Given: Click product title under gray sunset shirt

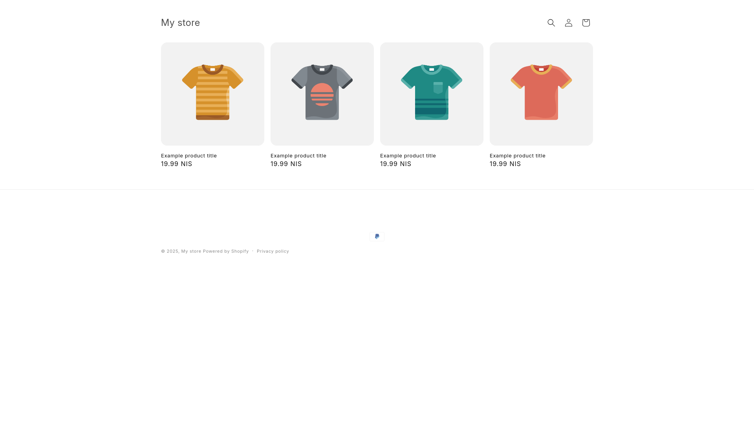Looking at the screenshot, I should (x=298, y=155).
